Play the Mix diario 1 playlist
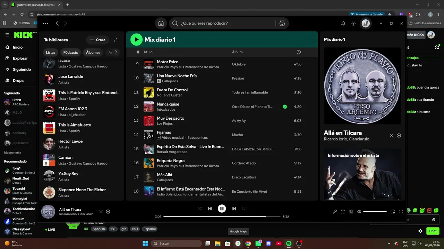 pos(136,39)
